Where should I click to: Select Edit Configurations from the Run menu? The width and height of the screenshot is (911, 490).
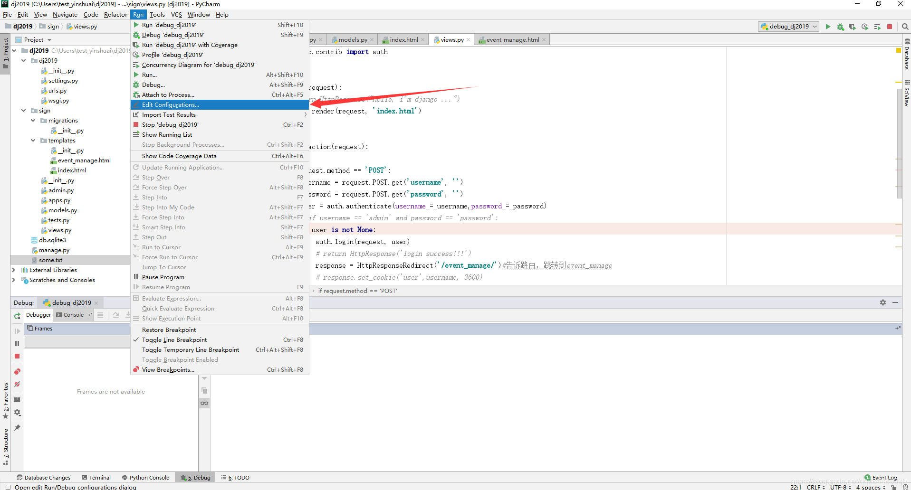tap(171, 104)
